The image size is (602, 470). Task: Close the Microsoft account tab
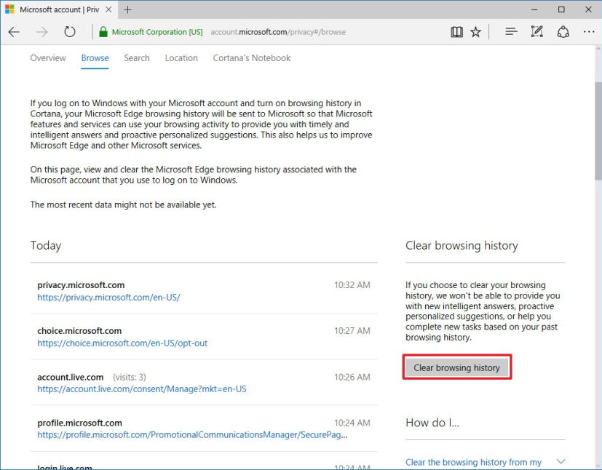click(108, 9)
